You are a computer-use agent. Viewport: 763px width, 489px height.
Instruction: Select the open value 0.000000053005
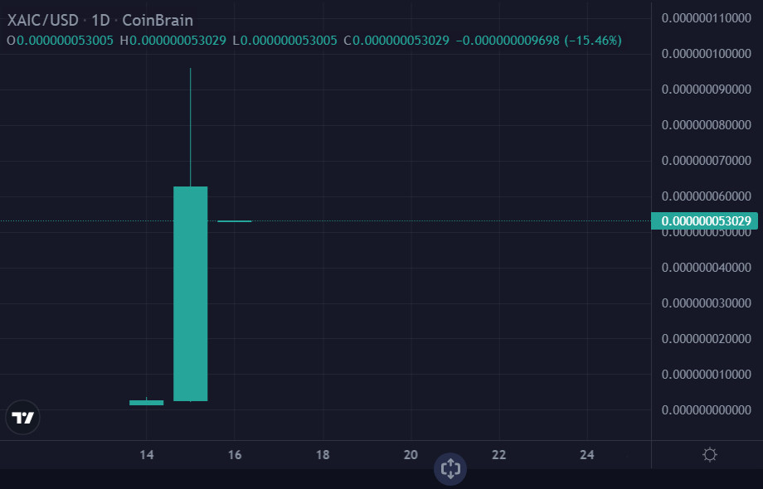pyautogui.click(x=65, y=41)
